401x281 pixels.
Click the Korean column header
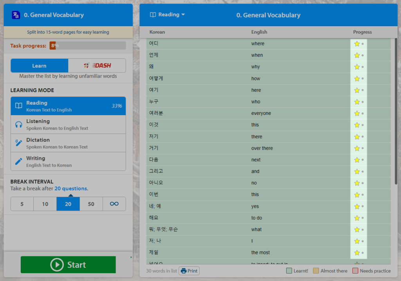click(x=157, y=32)
